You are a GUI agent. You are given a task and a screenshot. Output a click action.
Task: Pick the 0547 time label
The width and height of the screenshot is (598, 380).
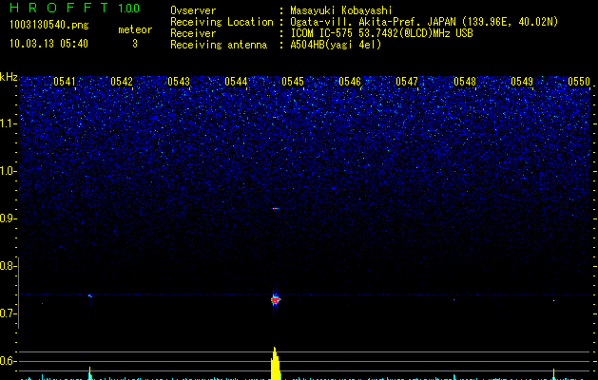coord(407,82)
